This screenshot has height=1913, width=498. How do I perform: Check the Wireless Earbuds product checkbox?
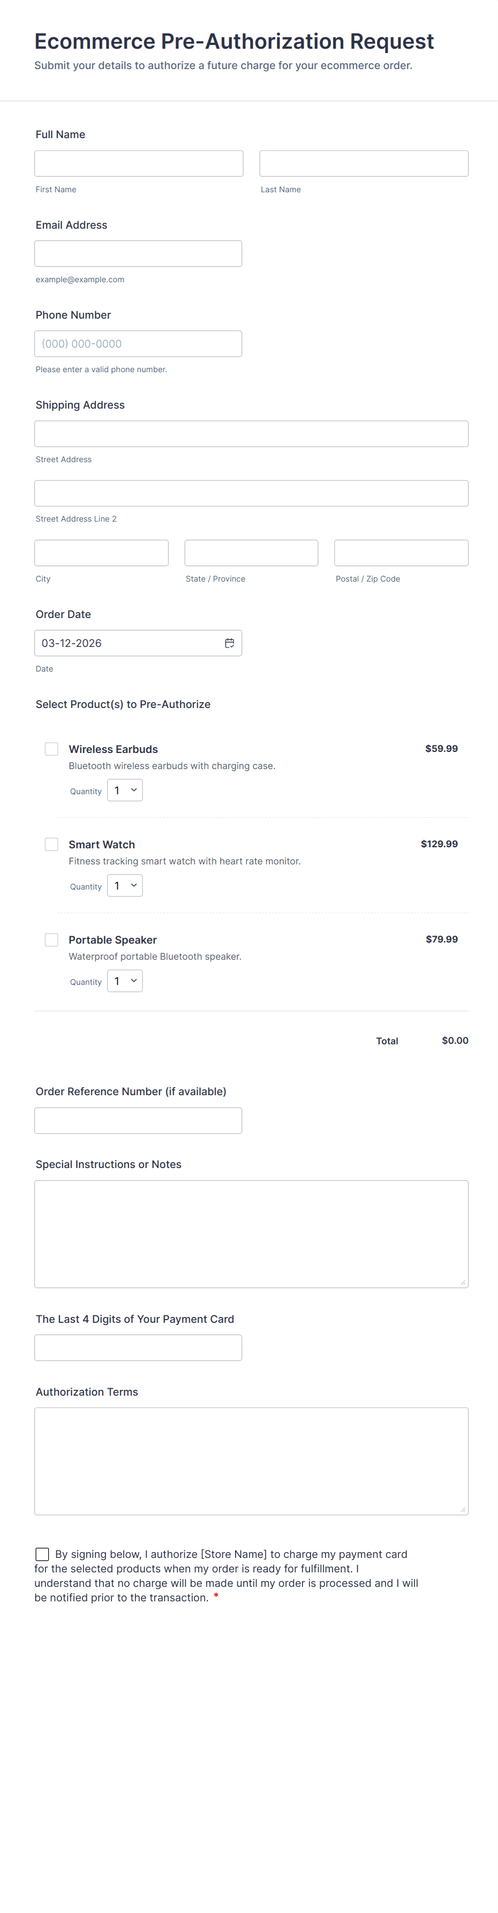click(x=51, y=749)
